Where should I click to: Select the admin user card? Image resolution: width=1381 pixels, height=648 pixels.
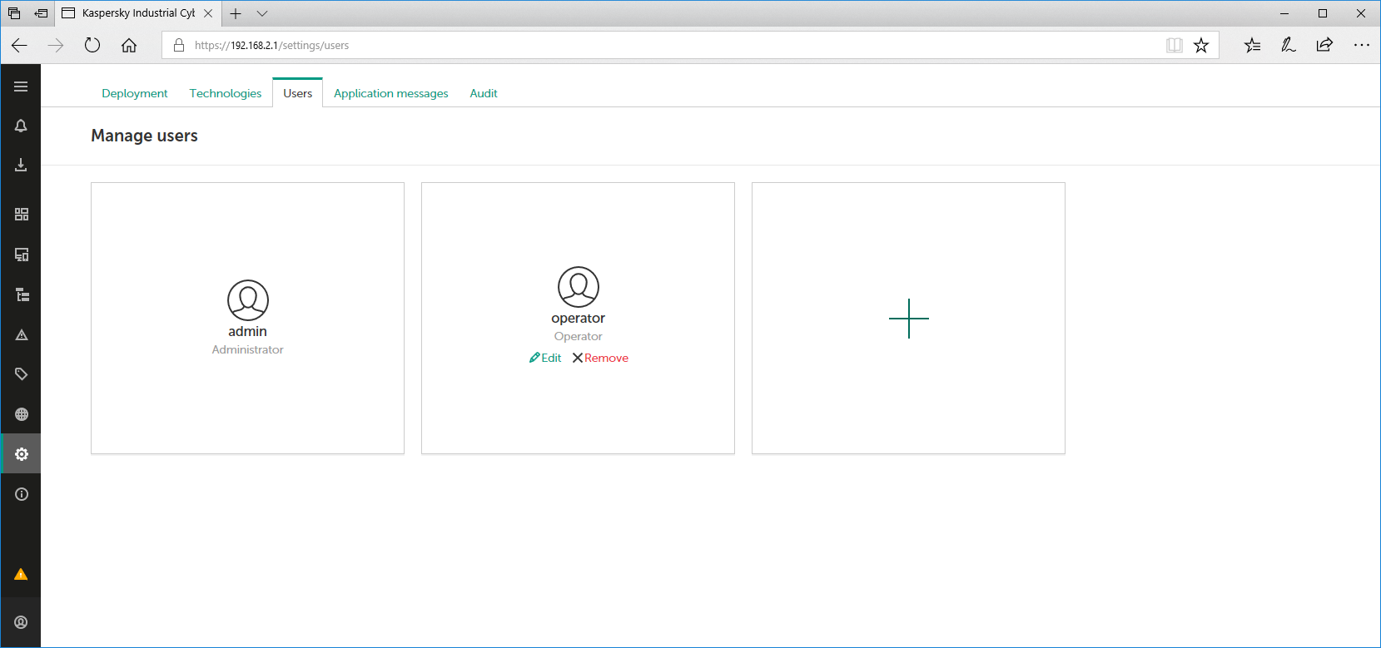(247, 318)
